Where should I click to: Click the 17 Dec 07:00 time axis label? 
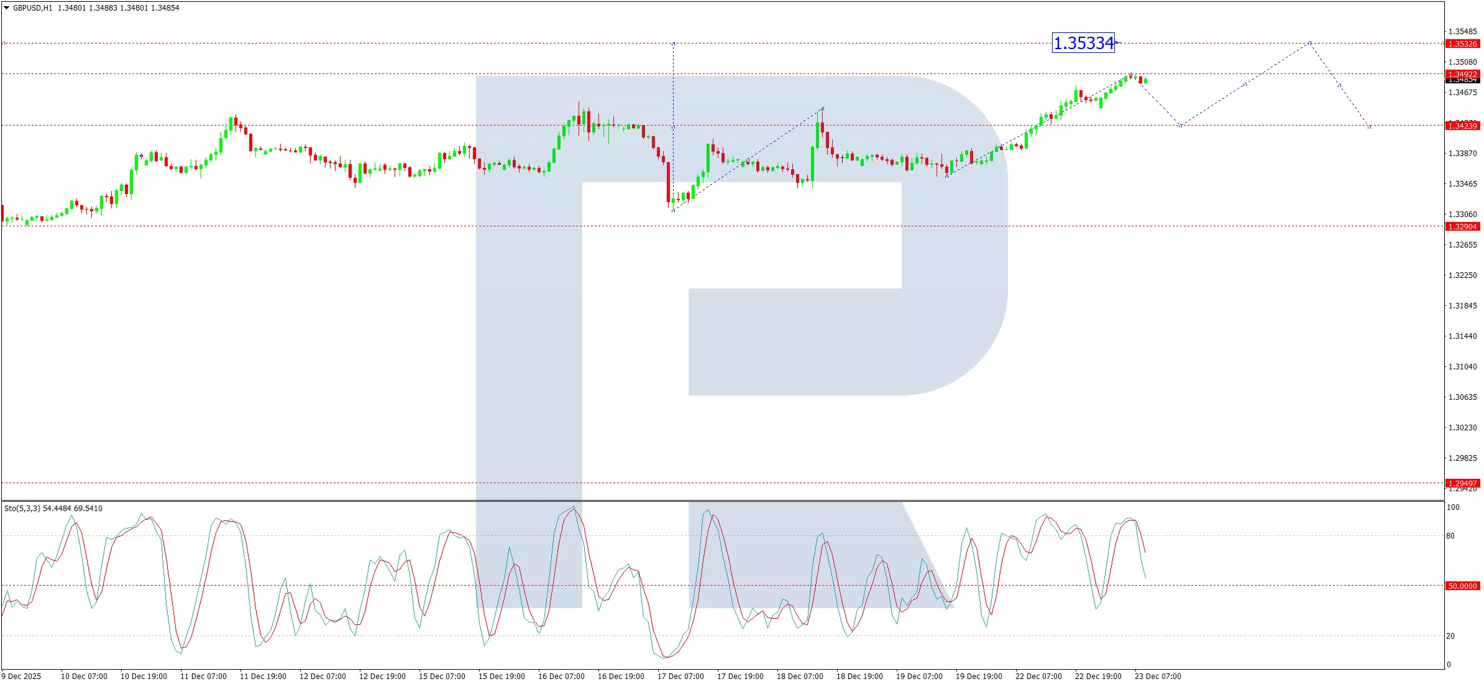pos(680,677)
